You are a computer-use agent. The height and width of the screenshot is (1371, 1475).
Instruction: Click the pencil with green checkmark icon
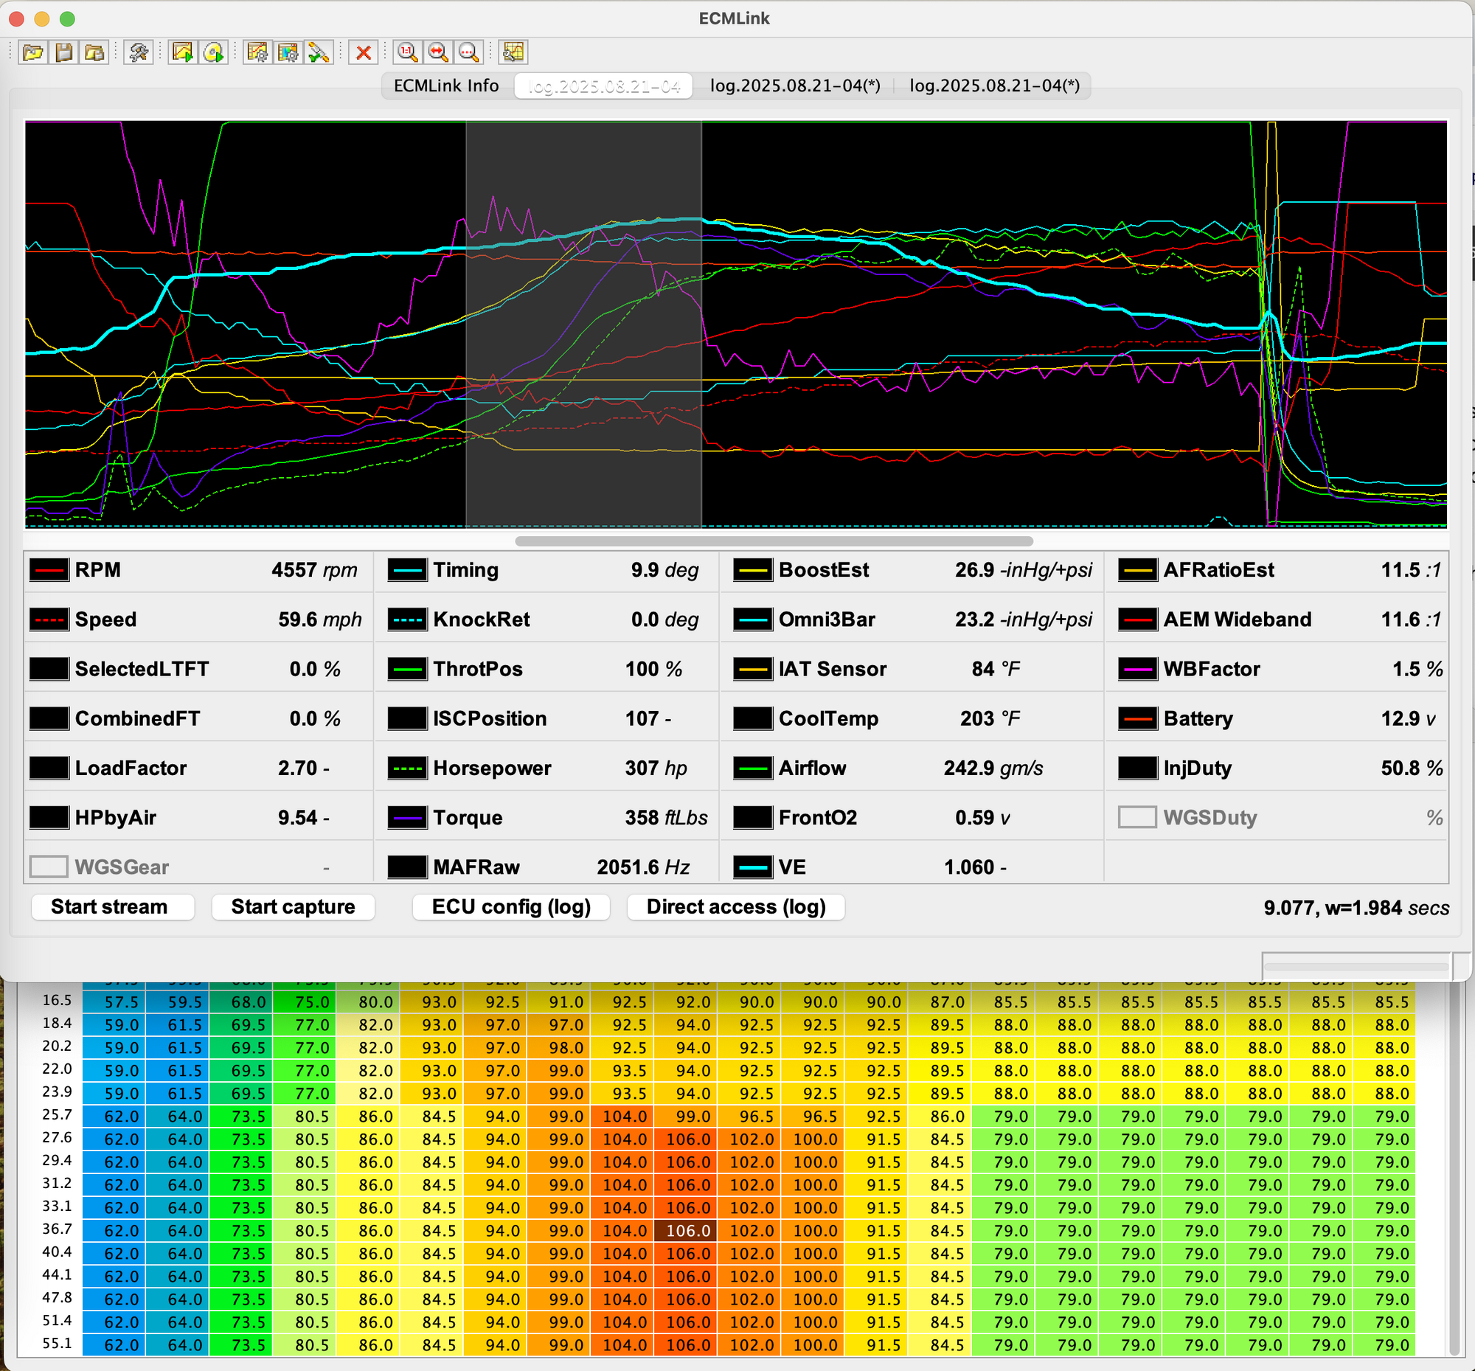pos(319,52)
